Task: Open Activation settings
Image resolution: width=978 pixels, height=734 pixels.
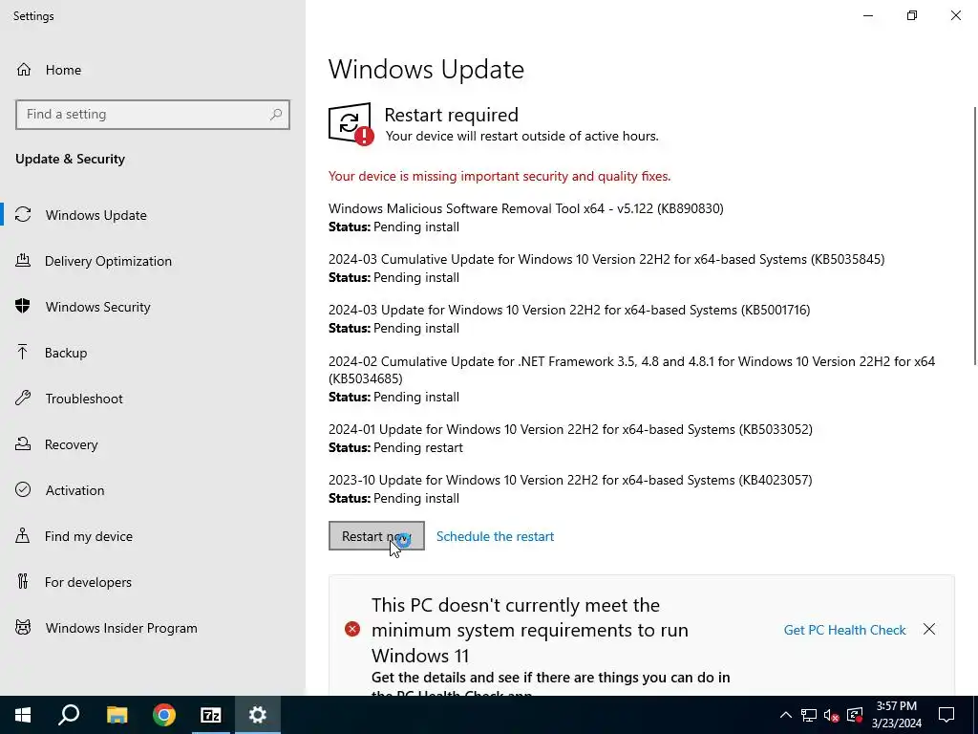Action: (153, 490)
